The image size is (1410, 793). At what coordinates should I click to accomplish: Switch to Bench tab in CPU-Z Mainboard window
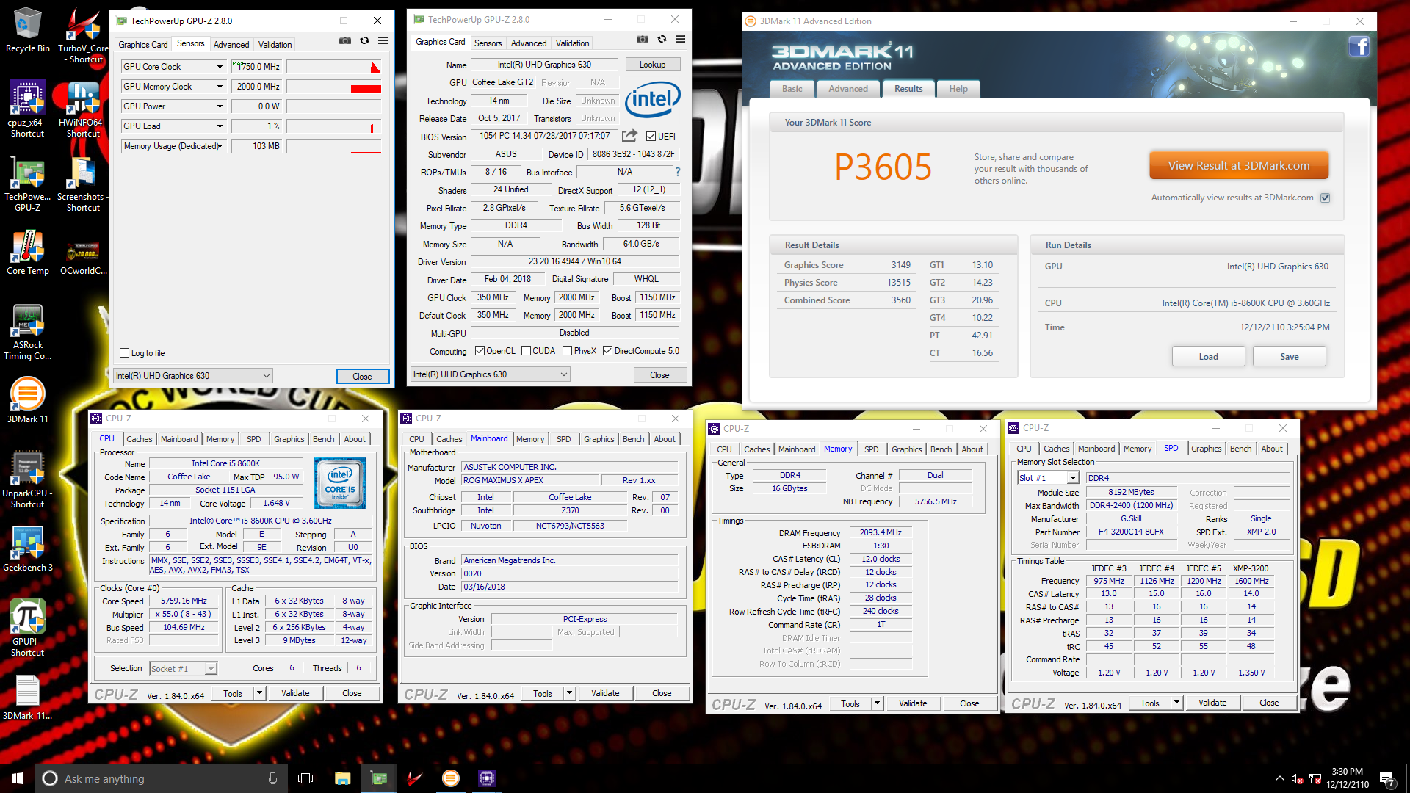pyautogui.click(x=633, y=439)
